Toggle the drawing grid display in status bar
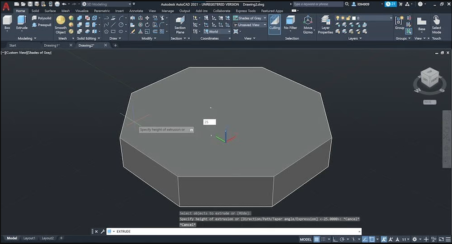 317,239
